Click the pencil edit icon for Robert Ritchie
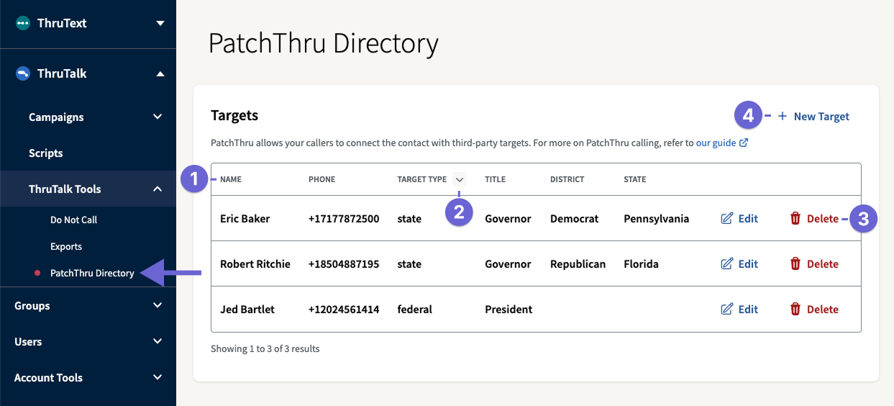Screen dimensions: 894x406 pos(727,263)
